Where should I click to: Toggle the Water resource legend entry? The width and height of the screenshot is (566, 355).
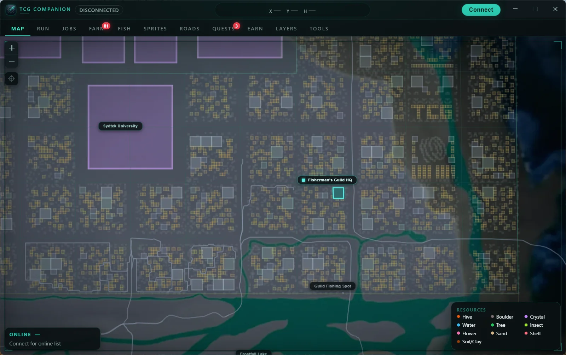[466, 325]
